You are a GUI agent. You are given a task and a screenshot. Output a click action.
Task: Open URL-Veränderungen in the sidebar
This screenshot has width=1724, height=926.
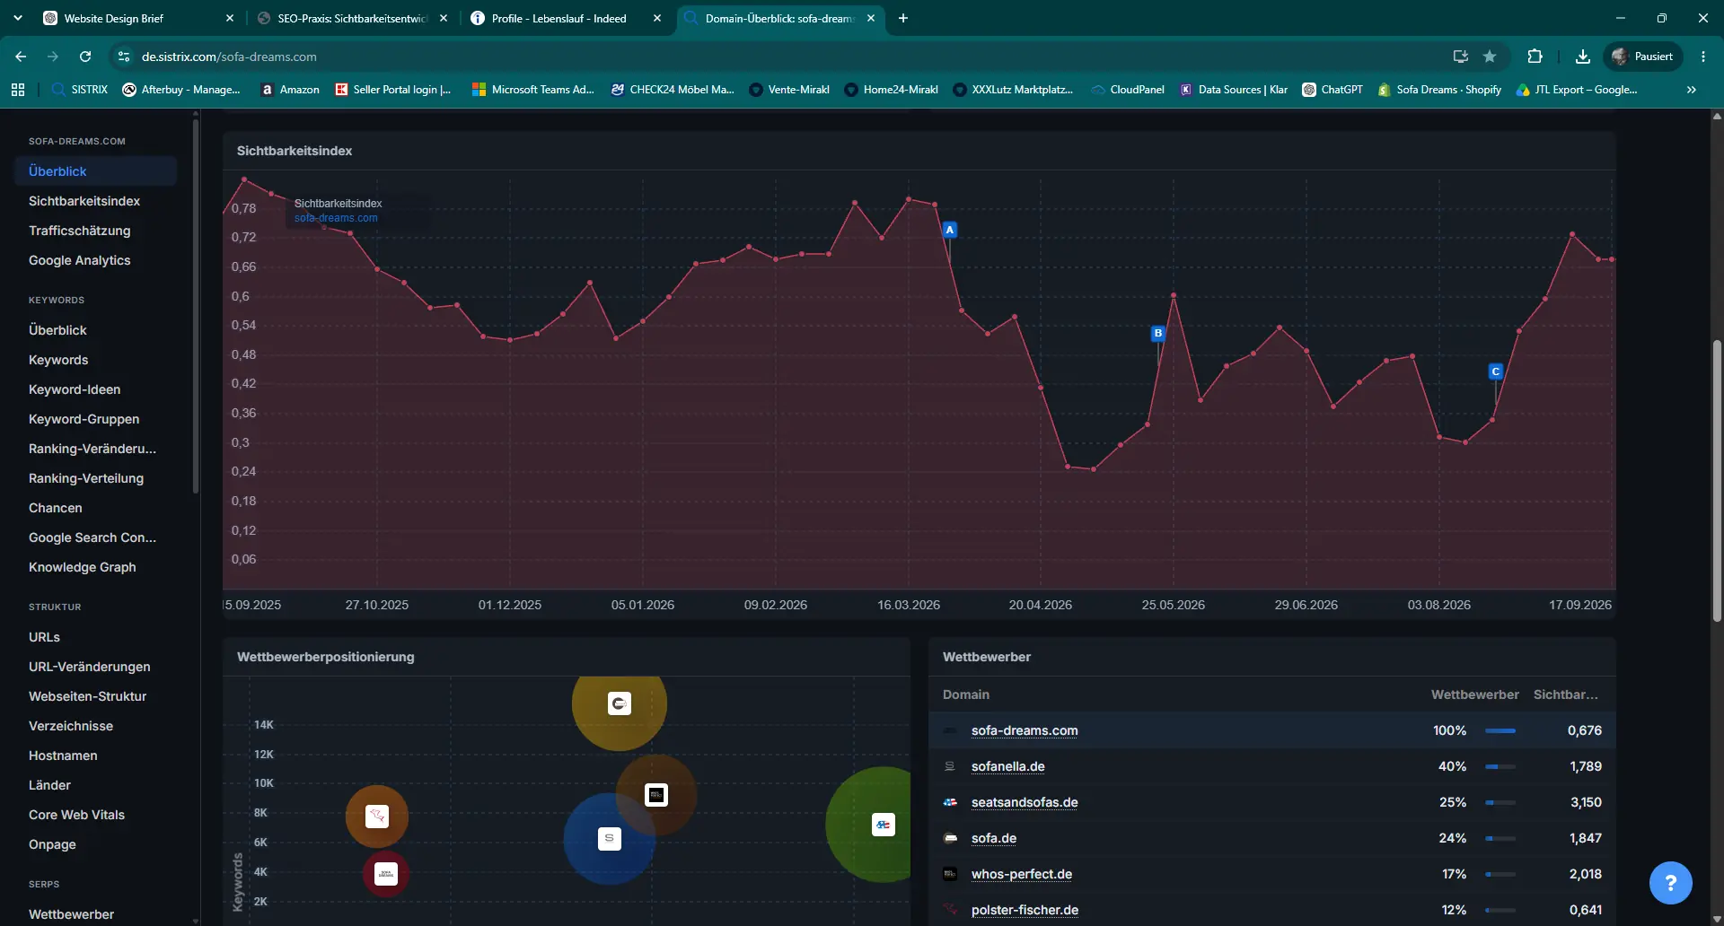[x=90, y=667]
